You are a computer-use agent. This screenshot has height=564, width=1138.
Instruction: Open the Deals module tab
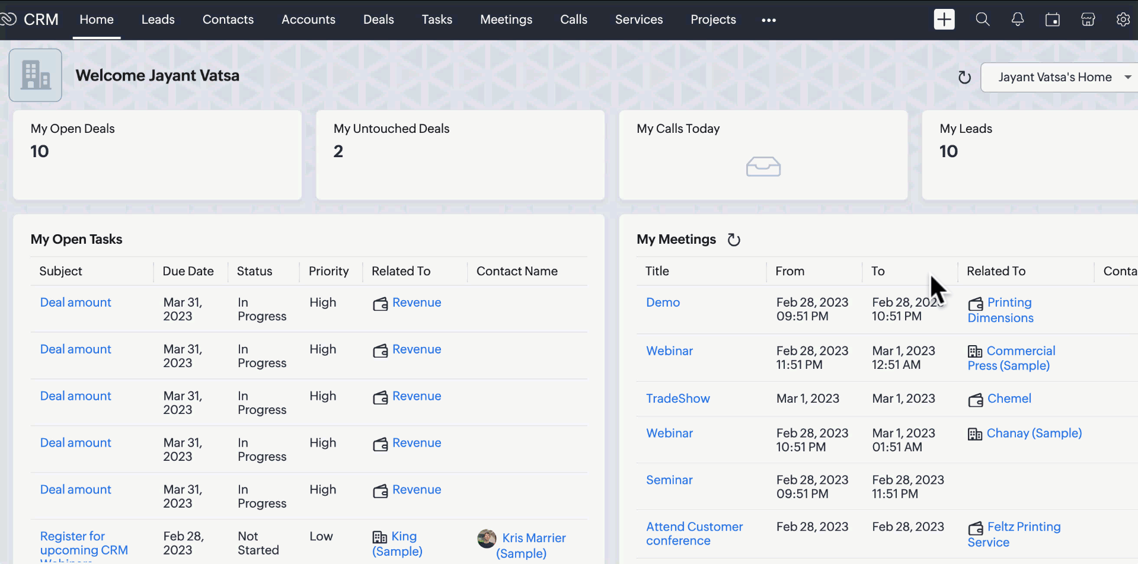[378, 20]
